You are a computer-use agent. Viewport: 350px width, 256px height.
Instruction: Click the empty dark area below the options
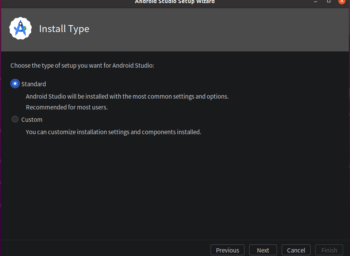coord(175,188)
